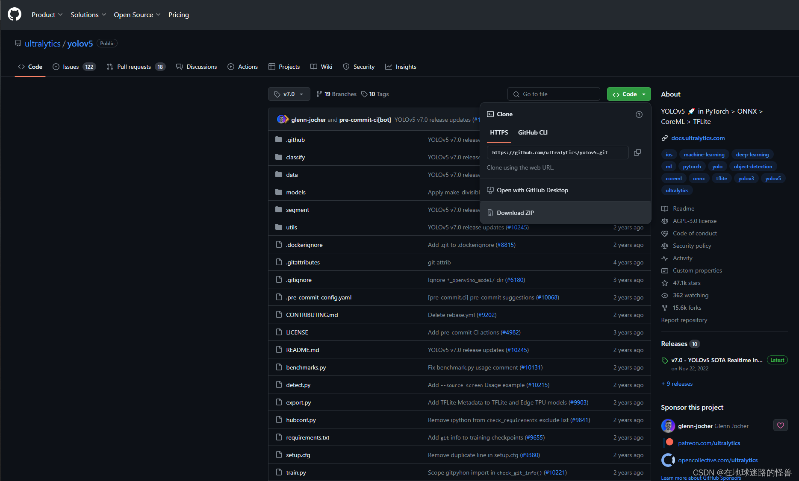
Task: Click the Go to file search field
Action: tap(554, 94)
